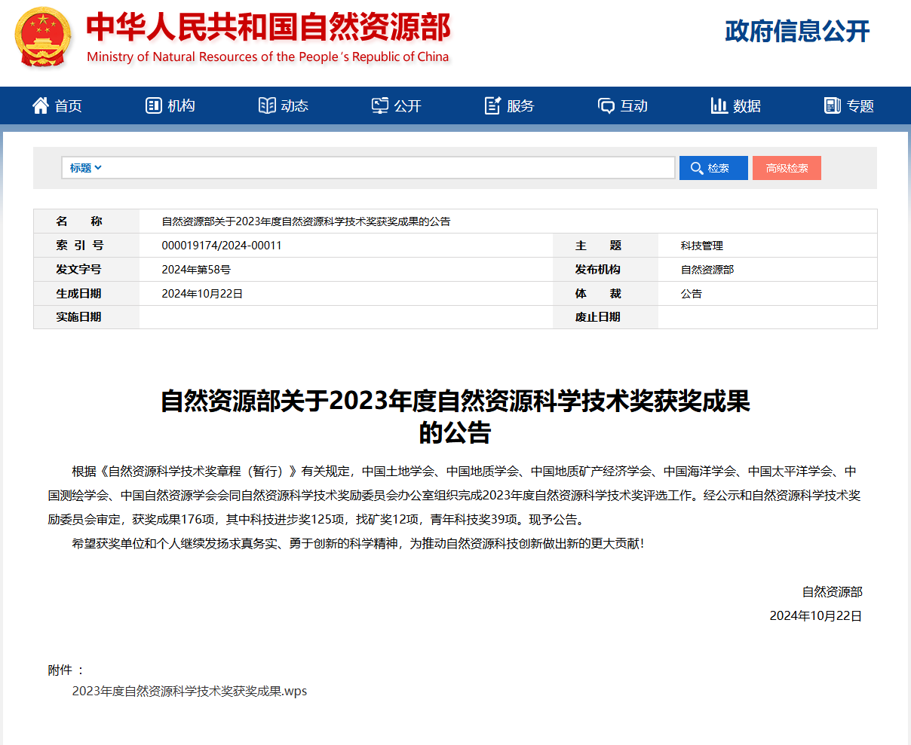Click the index number 000019174/2024-00011
The height and width of the screenshot is (745, 911).
click(222, 246)
